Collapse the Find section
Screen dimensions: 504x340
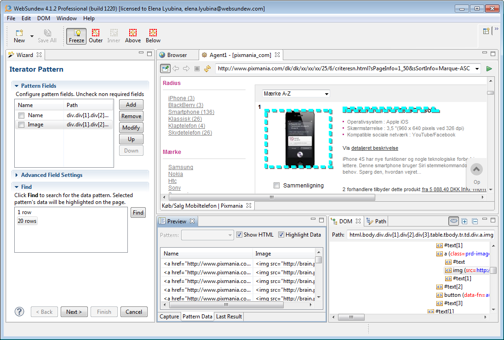coord(17,187)
